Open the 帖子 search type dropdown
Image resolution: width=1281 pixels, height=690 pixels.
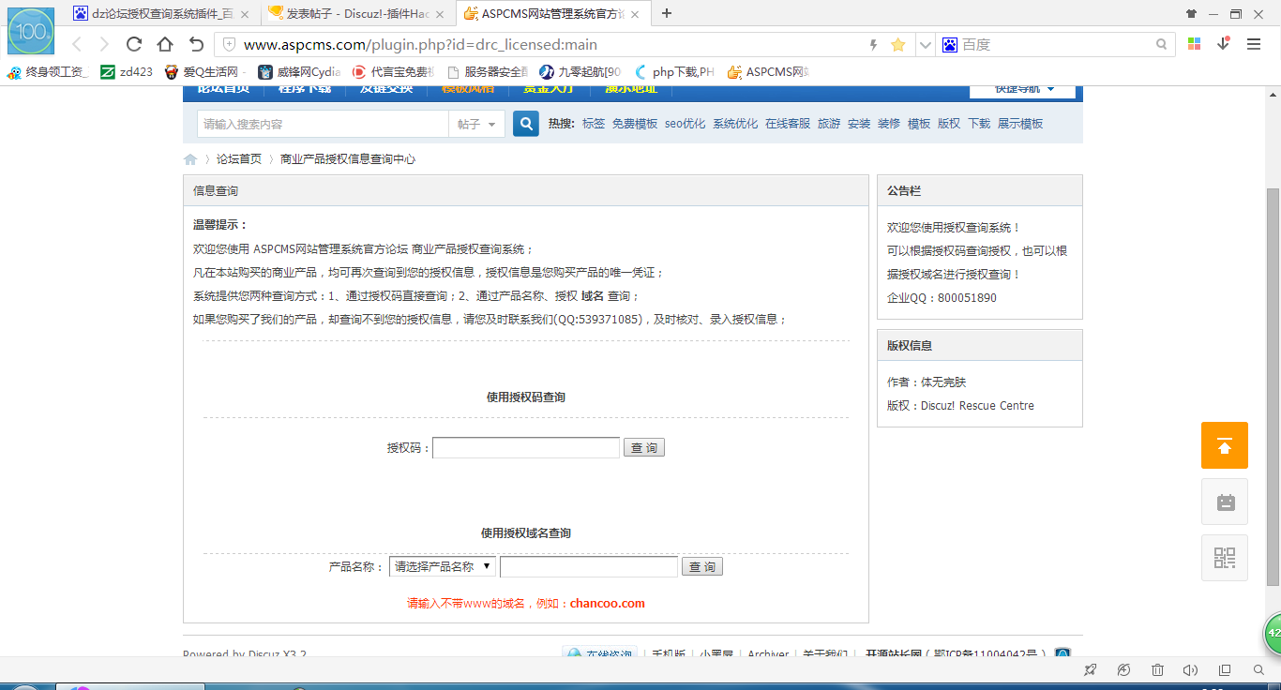click(476, 123)
